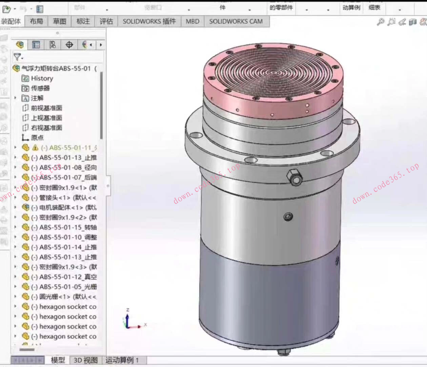Click the feature tree vertical scrollbar
Viewport: 427px width, 367px height.
pos(101,105)
